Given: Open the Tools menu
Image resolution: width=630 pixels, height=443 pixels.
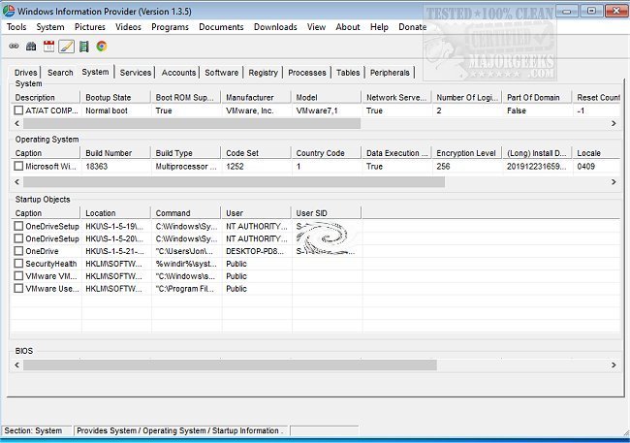Looking at the screenshot, I should pyautogui.click(x=16, y=27).
